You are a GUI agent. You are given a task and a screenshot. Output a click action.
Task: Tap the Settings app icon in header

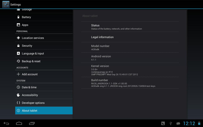point(6,4)
